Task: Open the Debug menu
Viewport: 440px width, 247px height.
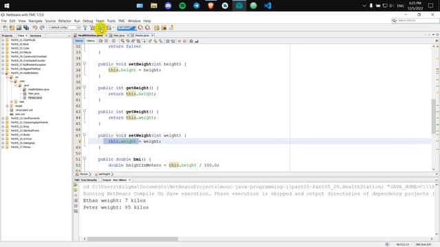Action: click(x=87, y=21)
